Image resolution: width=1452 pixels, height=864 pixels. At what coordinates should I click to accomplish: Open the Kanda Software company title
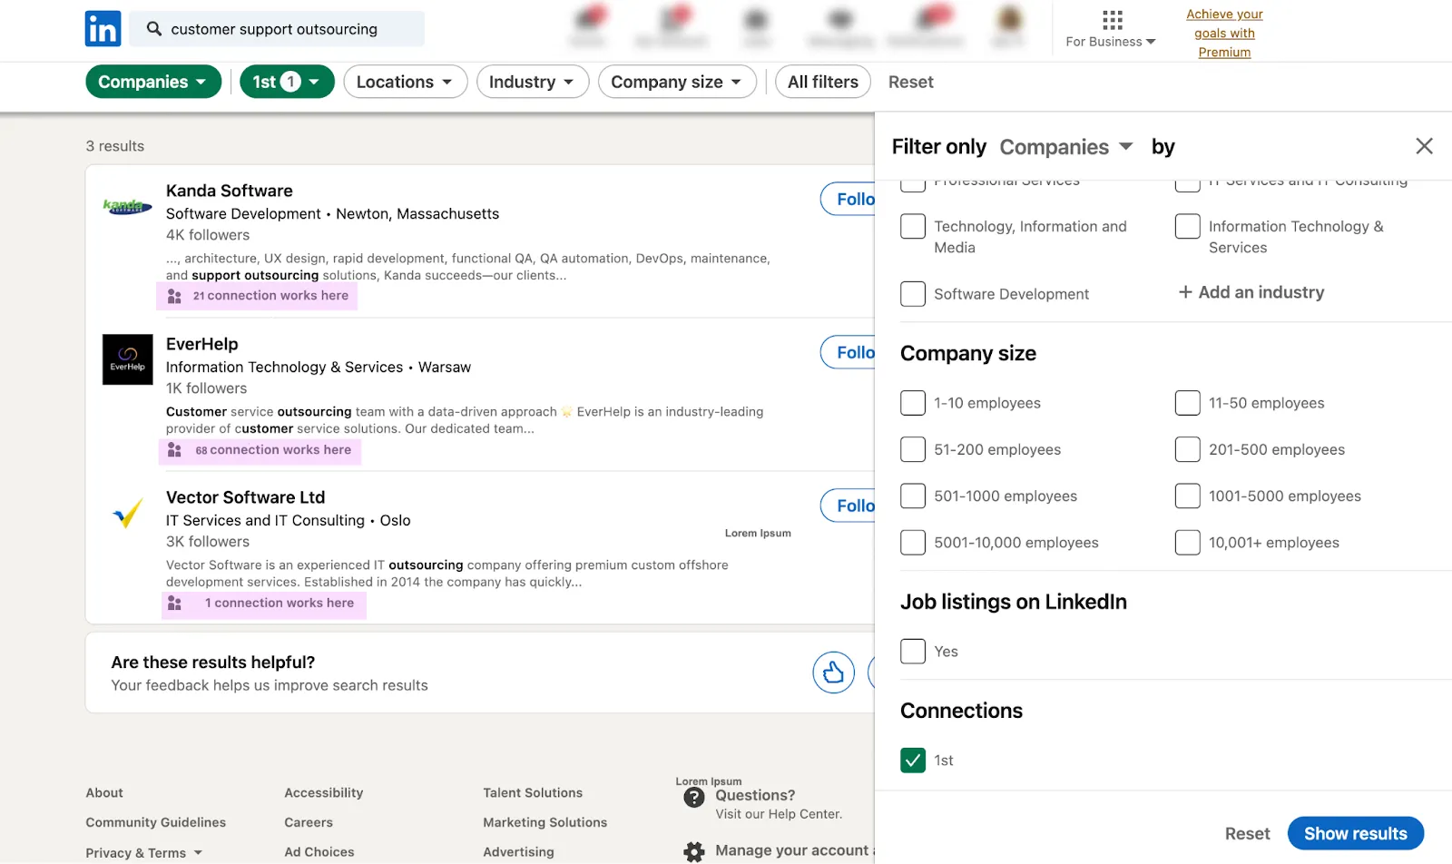pos(230,191)
